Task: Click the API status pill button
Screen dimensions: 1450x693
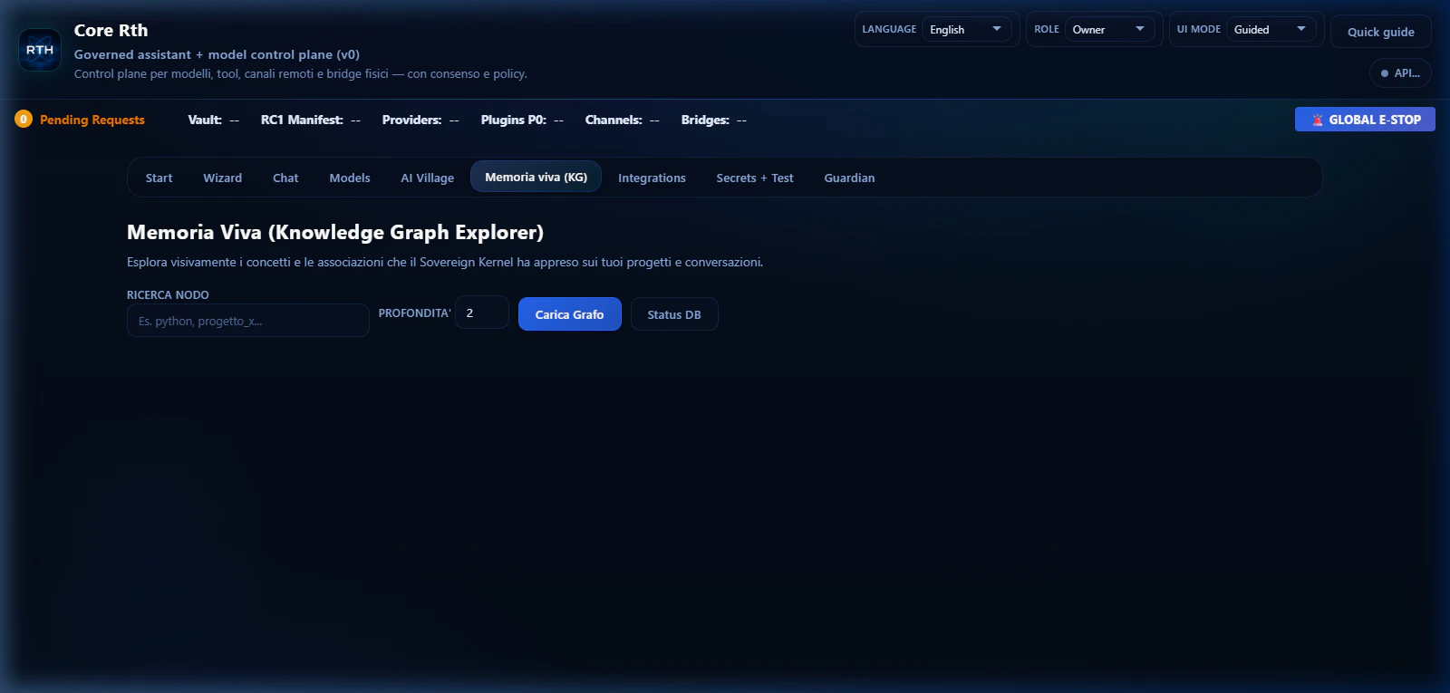Action: (1400, 73)
